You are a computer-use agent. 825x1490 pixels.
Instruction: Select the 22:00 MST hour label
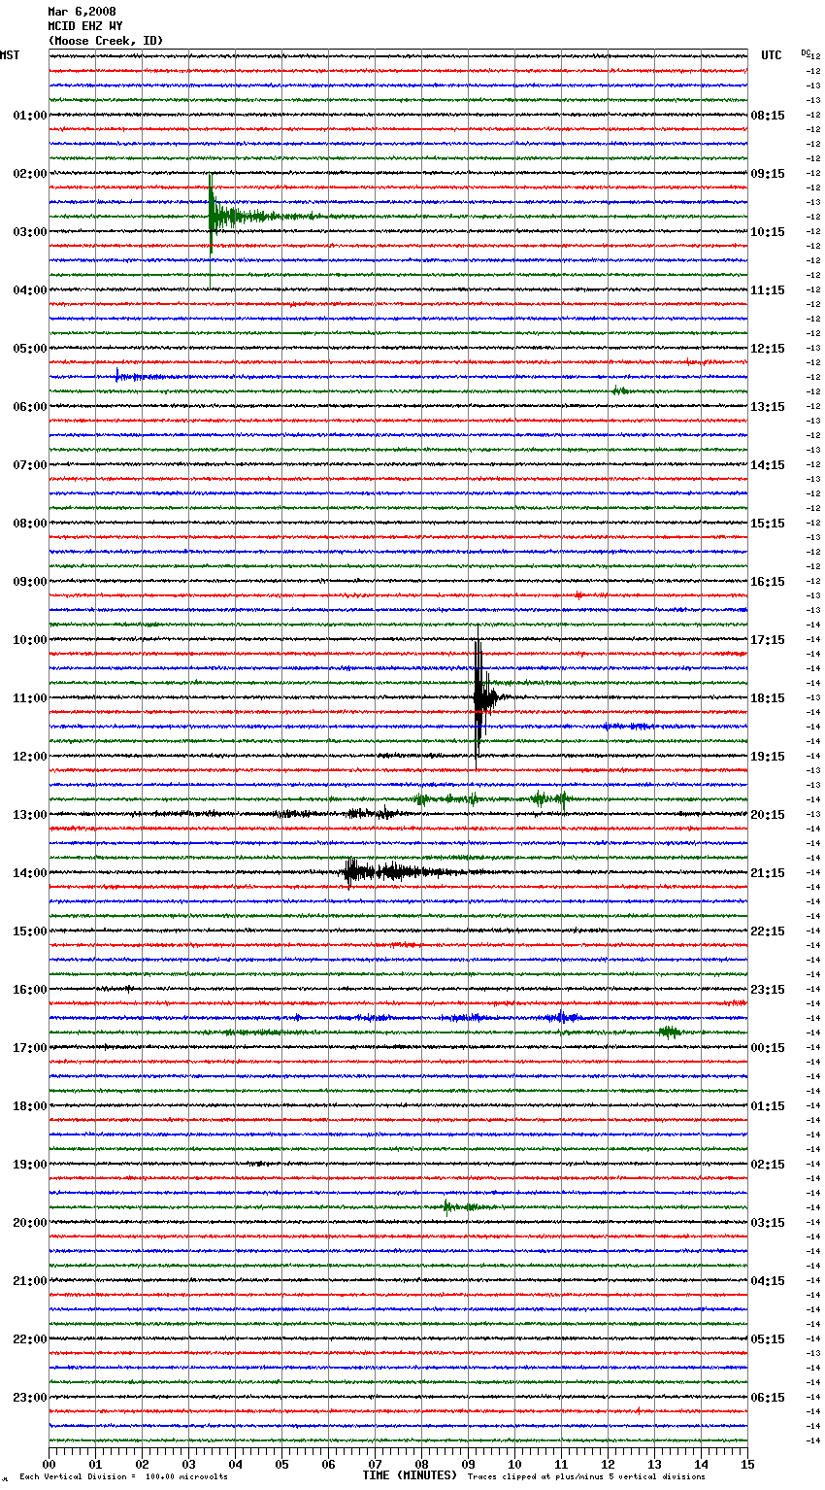[x=30, y=1339]
